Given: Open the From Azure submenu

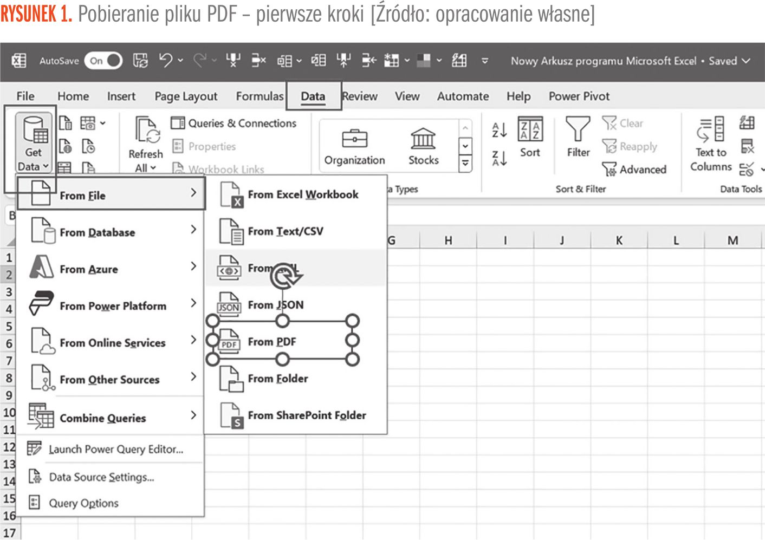Looking at the screenshot, I should 111,268.
